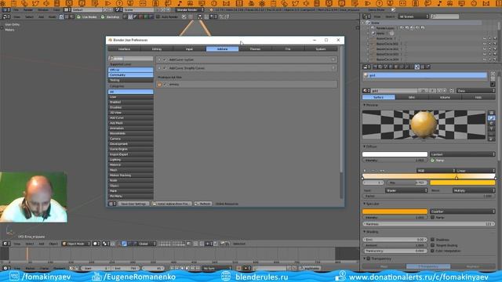Open the Interface tab in User Preferences
The height and width of the screenshot is (282, 502).
tap(124, 49)
